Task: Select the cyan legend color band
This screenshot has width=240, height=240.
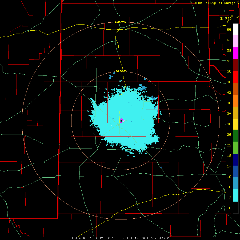Action: tap(235, 195)
